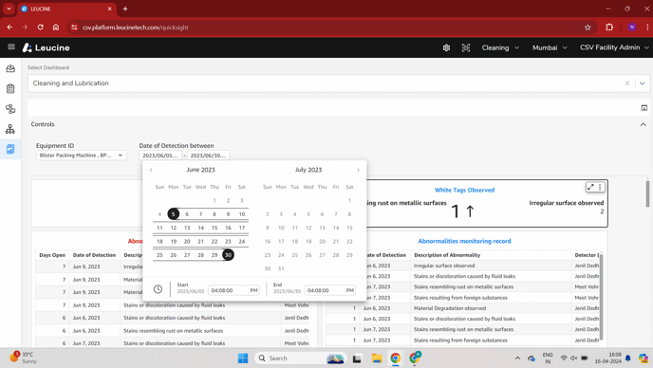Open the process flow sidebar icon

pos(10,109)
